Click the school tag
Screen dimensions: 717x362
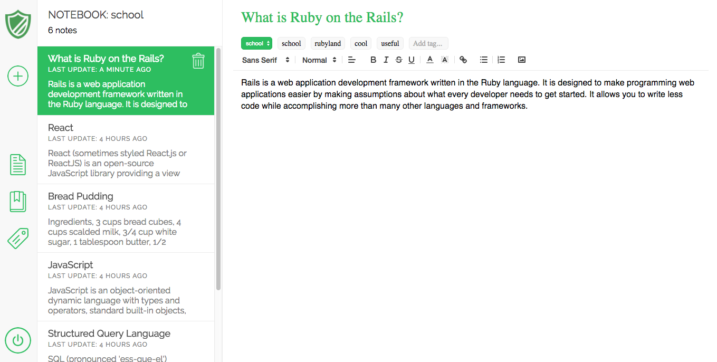click(x=291, y=43)
